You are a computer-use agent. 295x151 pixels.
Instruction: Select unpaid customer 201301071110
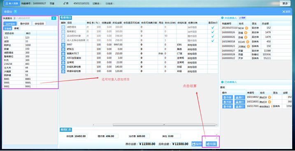pos(256,28)
